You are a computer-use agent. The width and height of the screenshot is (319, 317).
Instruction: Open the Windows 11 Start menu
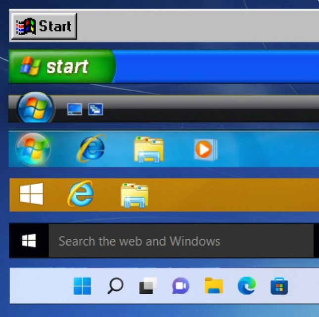pos(82,285)
